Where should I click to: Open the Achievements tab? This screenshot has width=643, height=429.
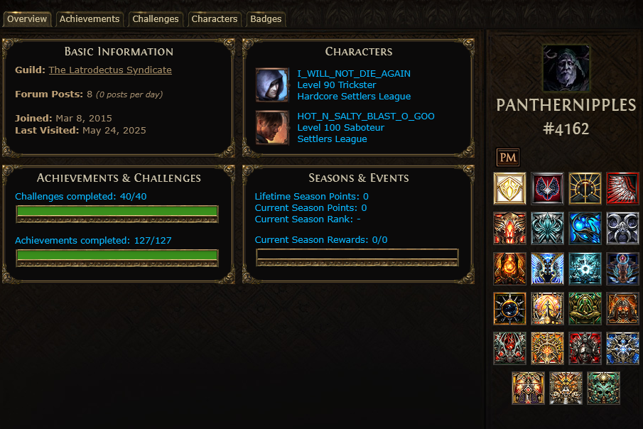click(90, 19)
